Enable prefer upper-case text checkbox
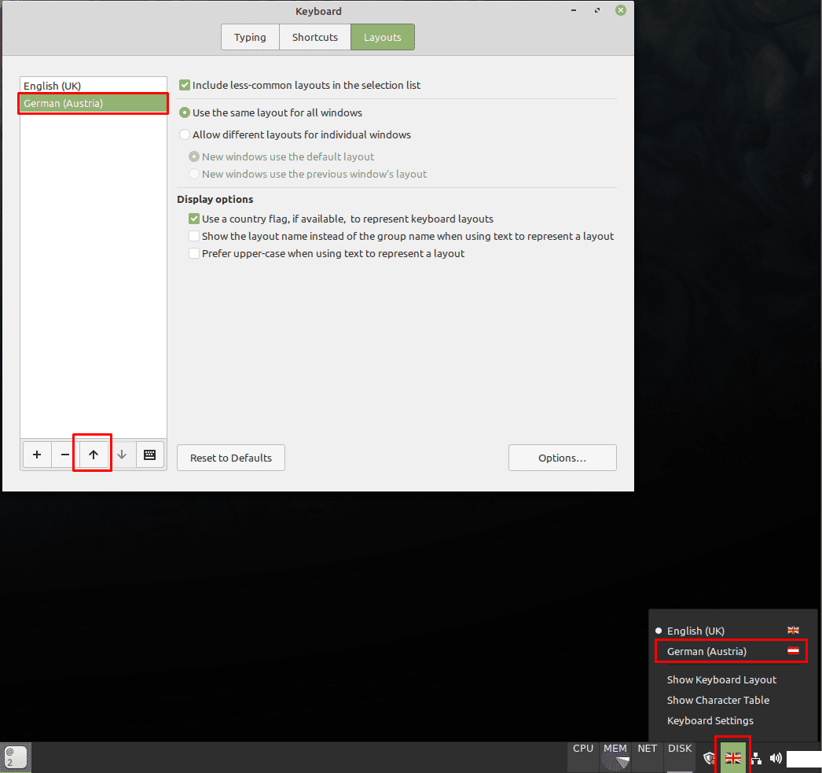 pyautogui.click(x=194, y=253)
